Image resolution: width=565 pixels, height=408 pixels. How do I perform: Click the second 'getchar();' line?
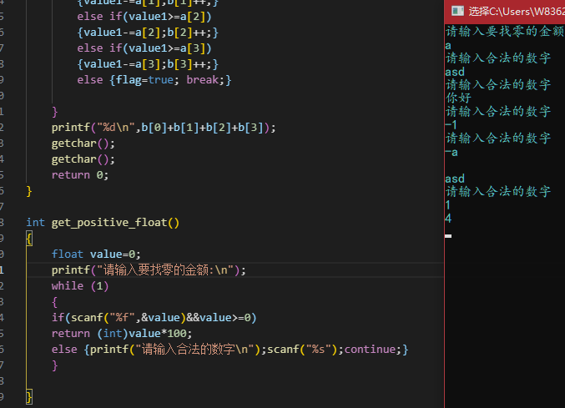click(83, 159)
